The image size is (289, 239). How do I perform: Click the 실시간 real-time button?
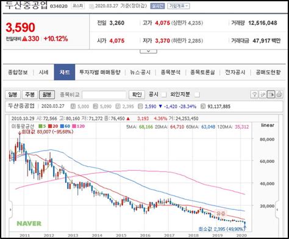[x=157, y=6]
